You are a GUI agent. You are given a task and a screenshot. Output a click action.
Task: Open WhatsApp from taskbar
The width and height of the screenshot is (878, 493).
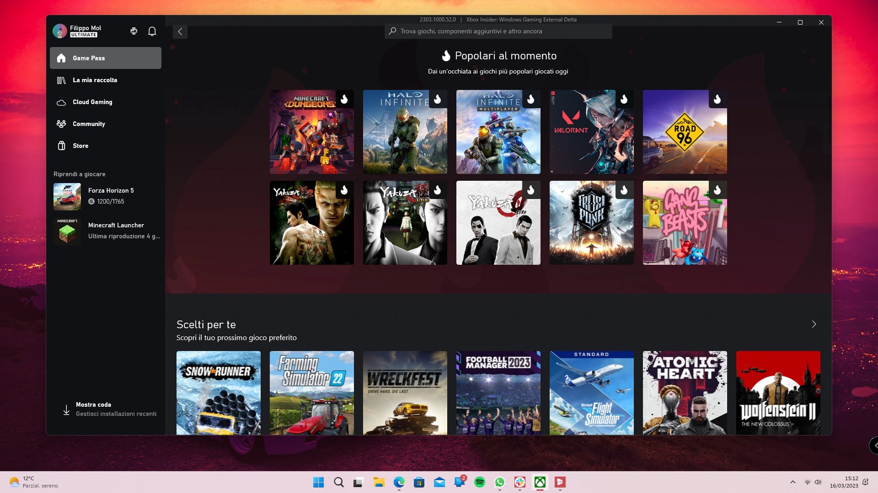pos(499,482)
